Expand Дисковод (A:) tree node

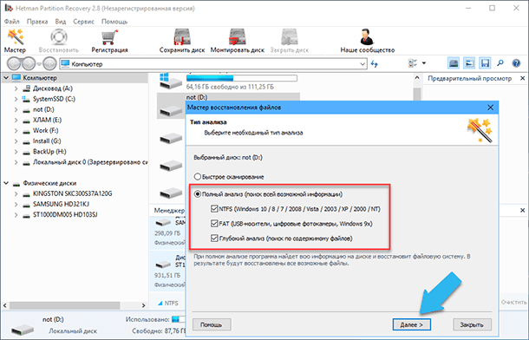[x=16, y=88]
